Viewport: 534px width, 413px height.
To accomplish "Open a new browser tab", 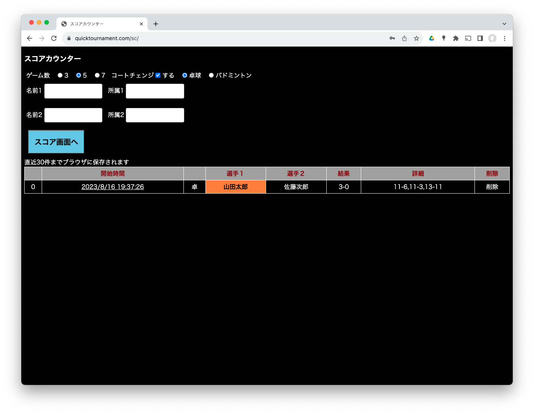I will 156,24.
